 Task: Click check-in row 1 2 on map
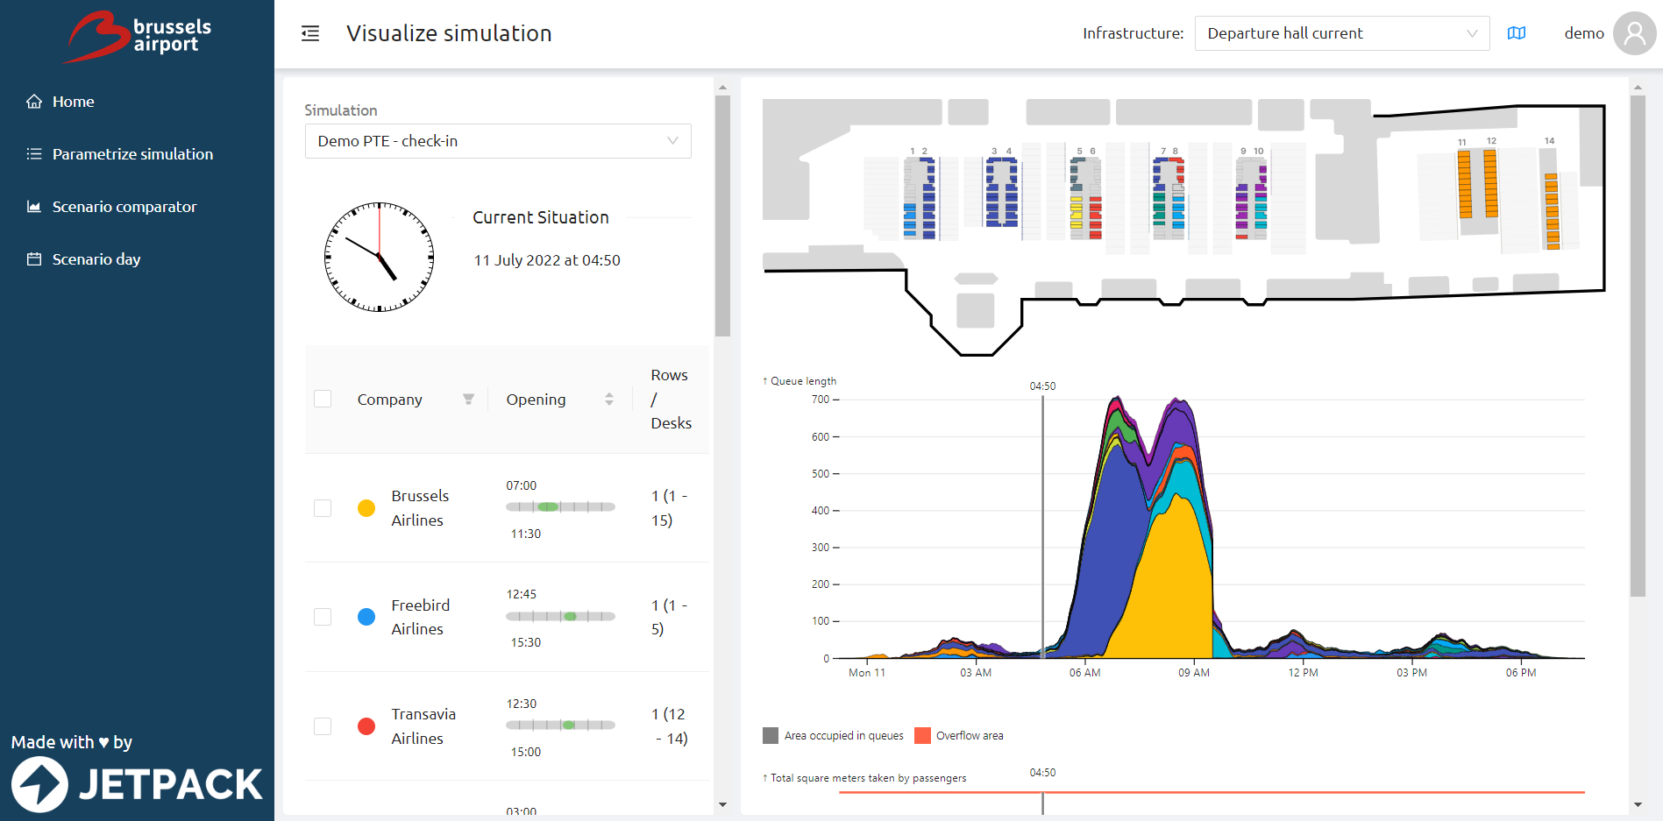[x=920, y=198]
